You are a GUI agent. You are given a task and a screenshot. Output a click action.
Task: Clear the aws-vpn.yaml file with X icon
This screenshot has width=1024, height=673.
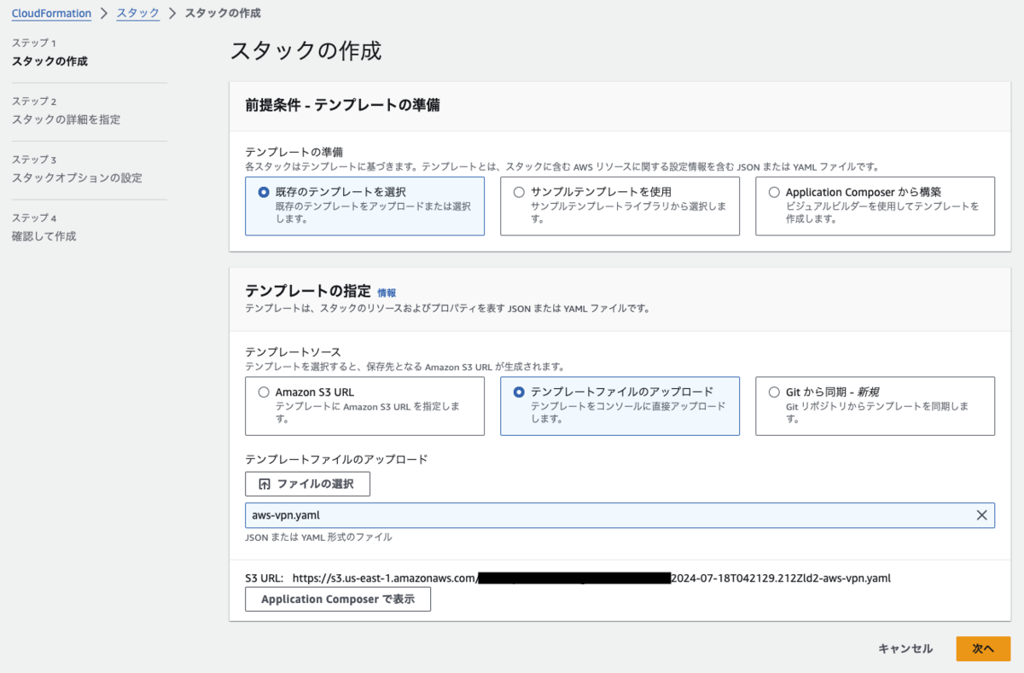point(981,515)
